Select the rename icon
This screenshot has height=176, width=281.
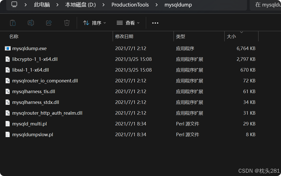pyautogui.click(x=31, y=23)
